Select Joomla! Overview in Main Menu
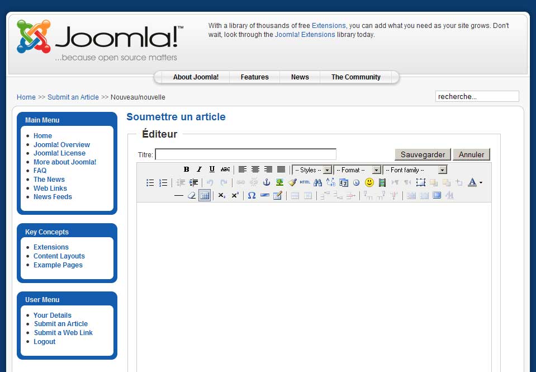Screen dimensions: 536x372 tap(61, 144)
